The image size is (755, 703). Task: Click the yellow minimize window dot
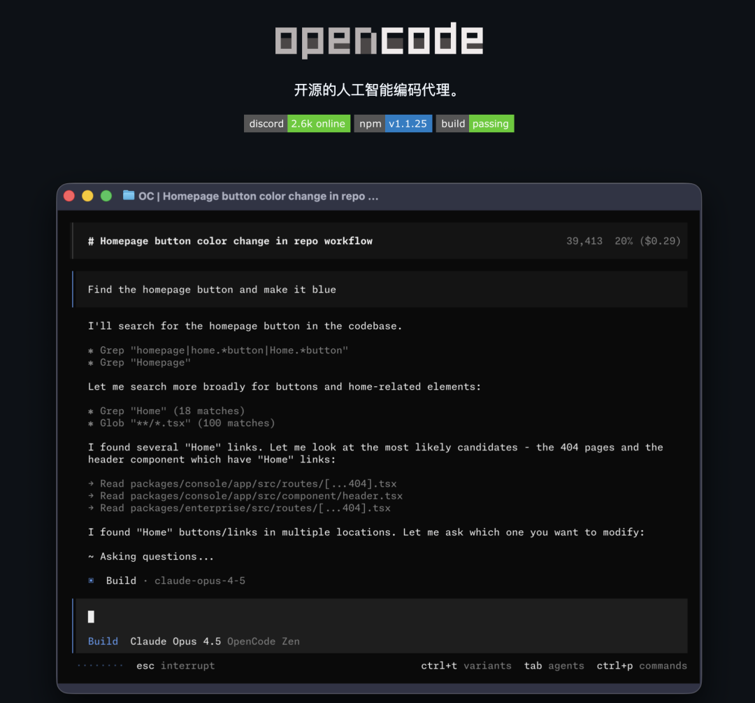87,196
